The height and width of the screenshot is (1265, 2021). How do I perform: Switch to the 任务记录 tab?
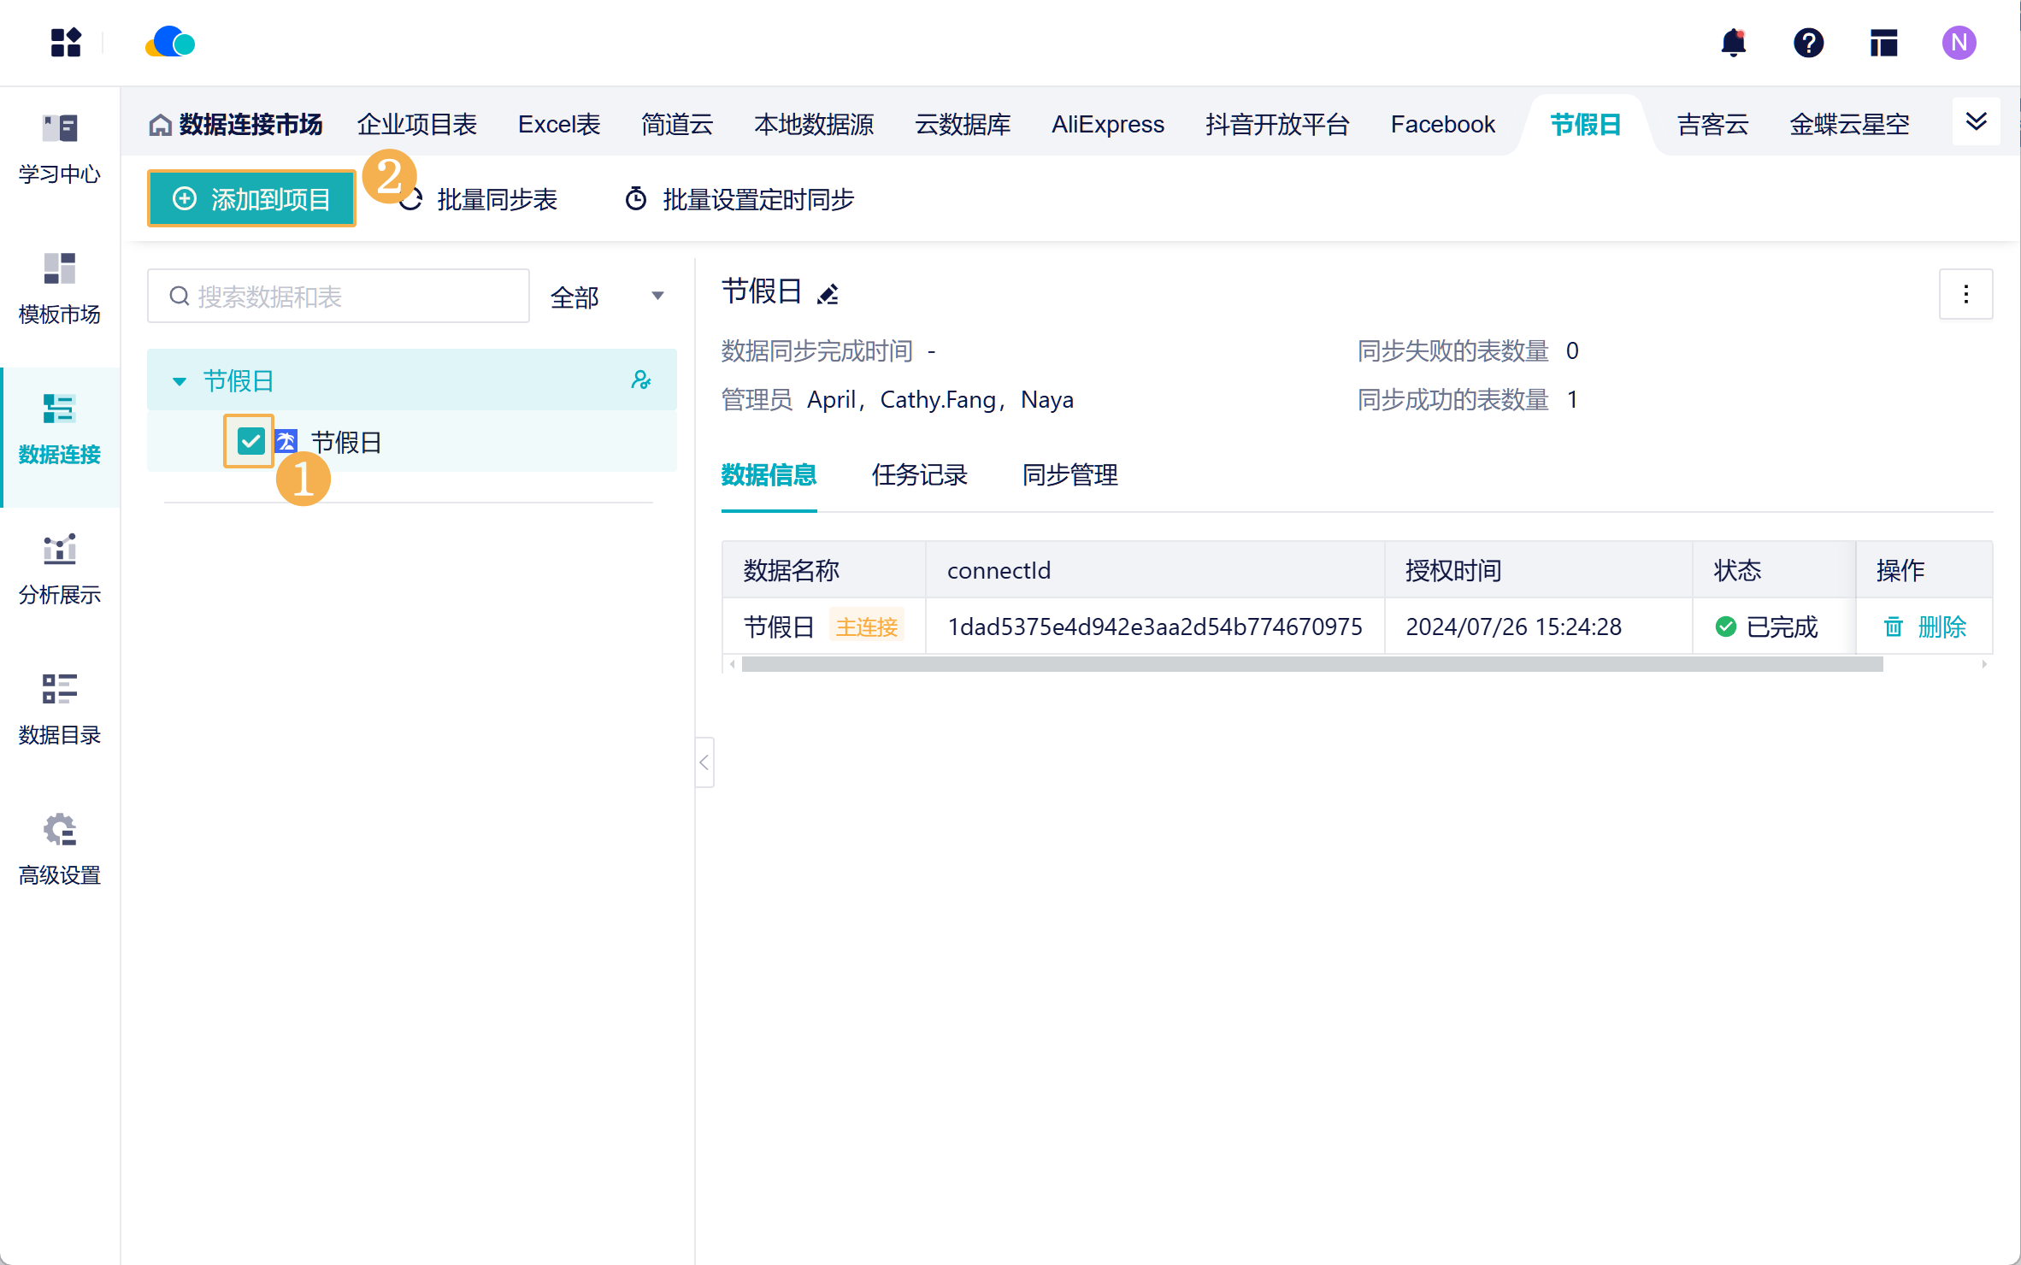(919, 475)
